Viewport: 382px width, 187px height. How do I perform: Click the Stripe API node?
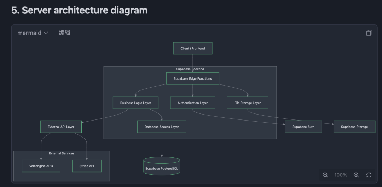tap(87, 166)
